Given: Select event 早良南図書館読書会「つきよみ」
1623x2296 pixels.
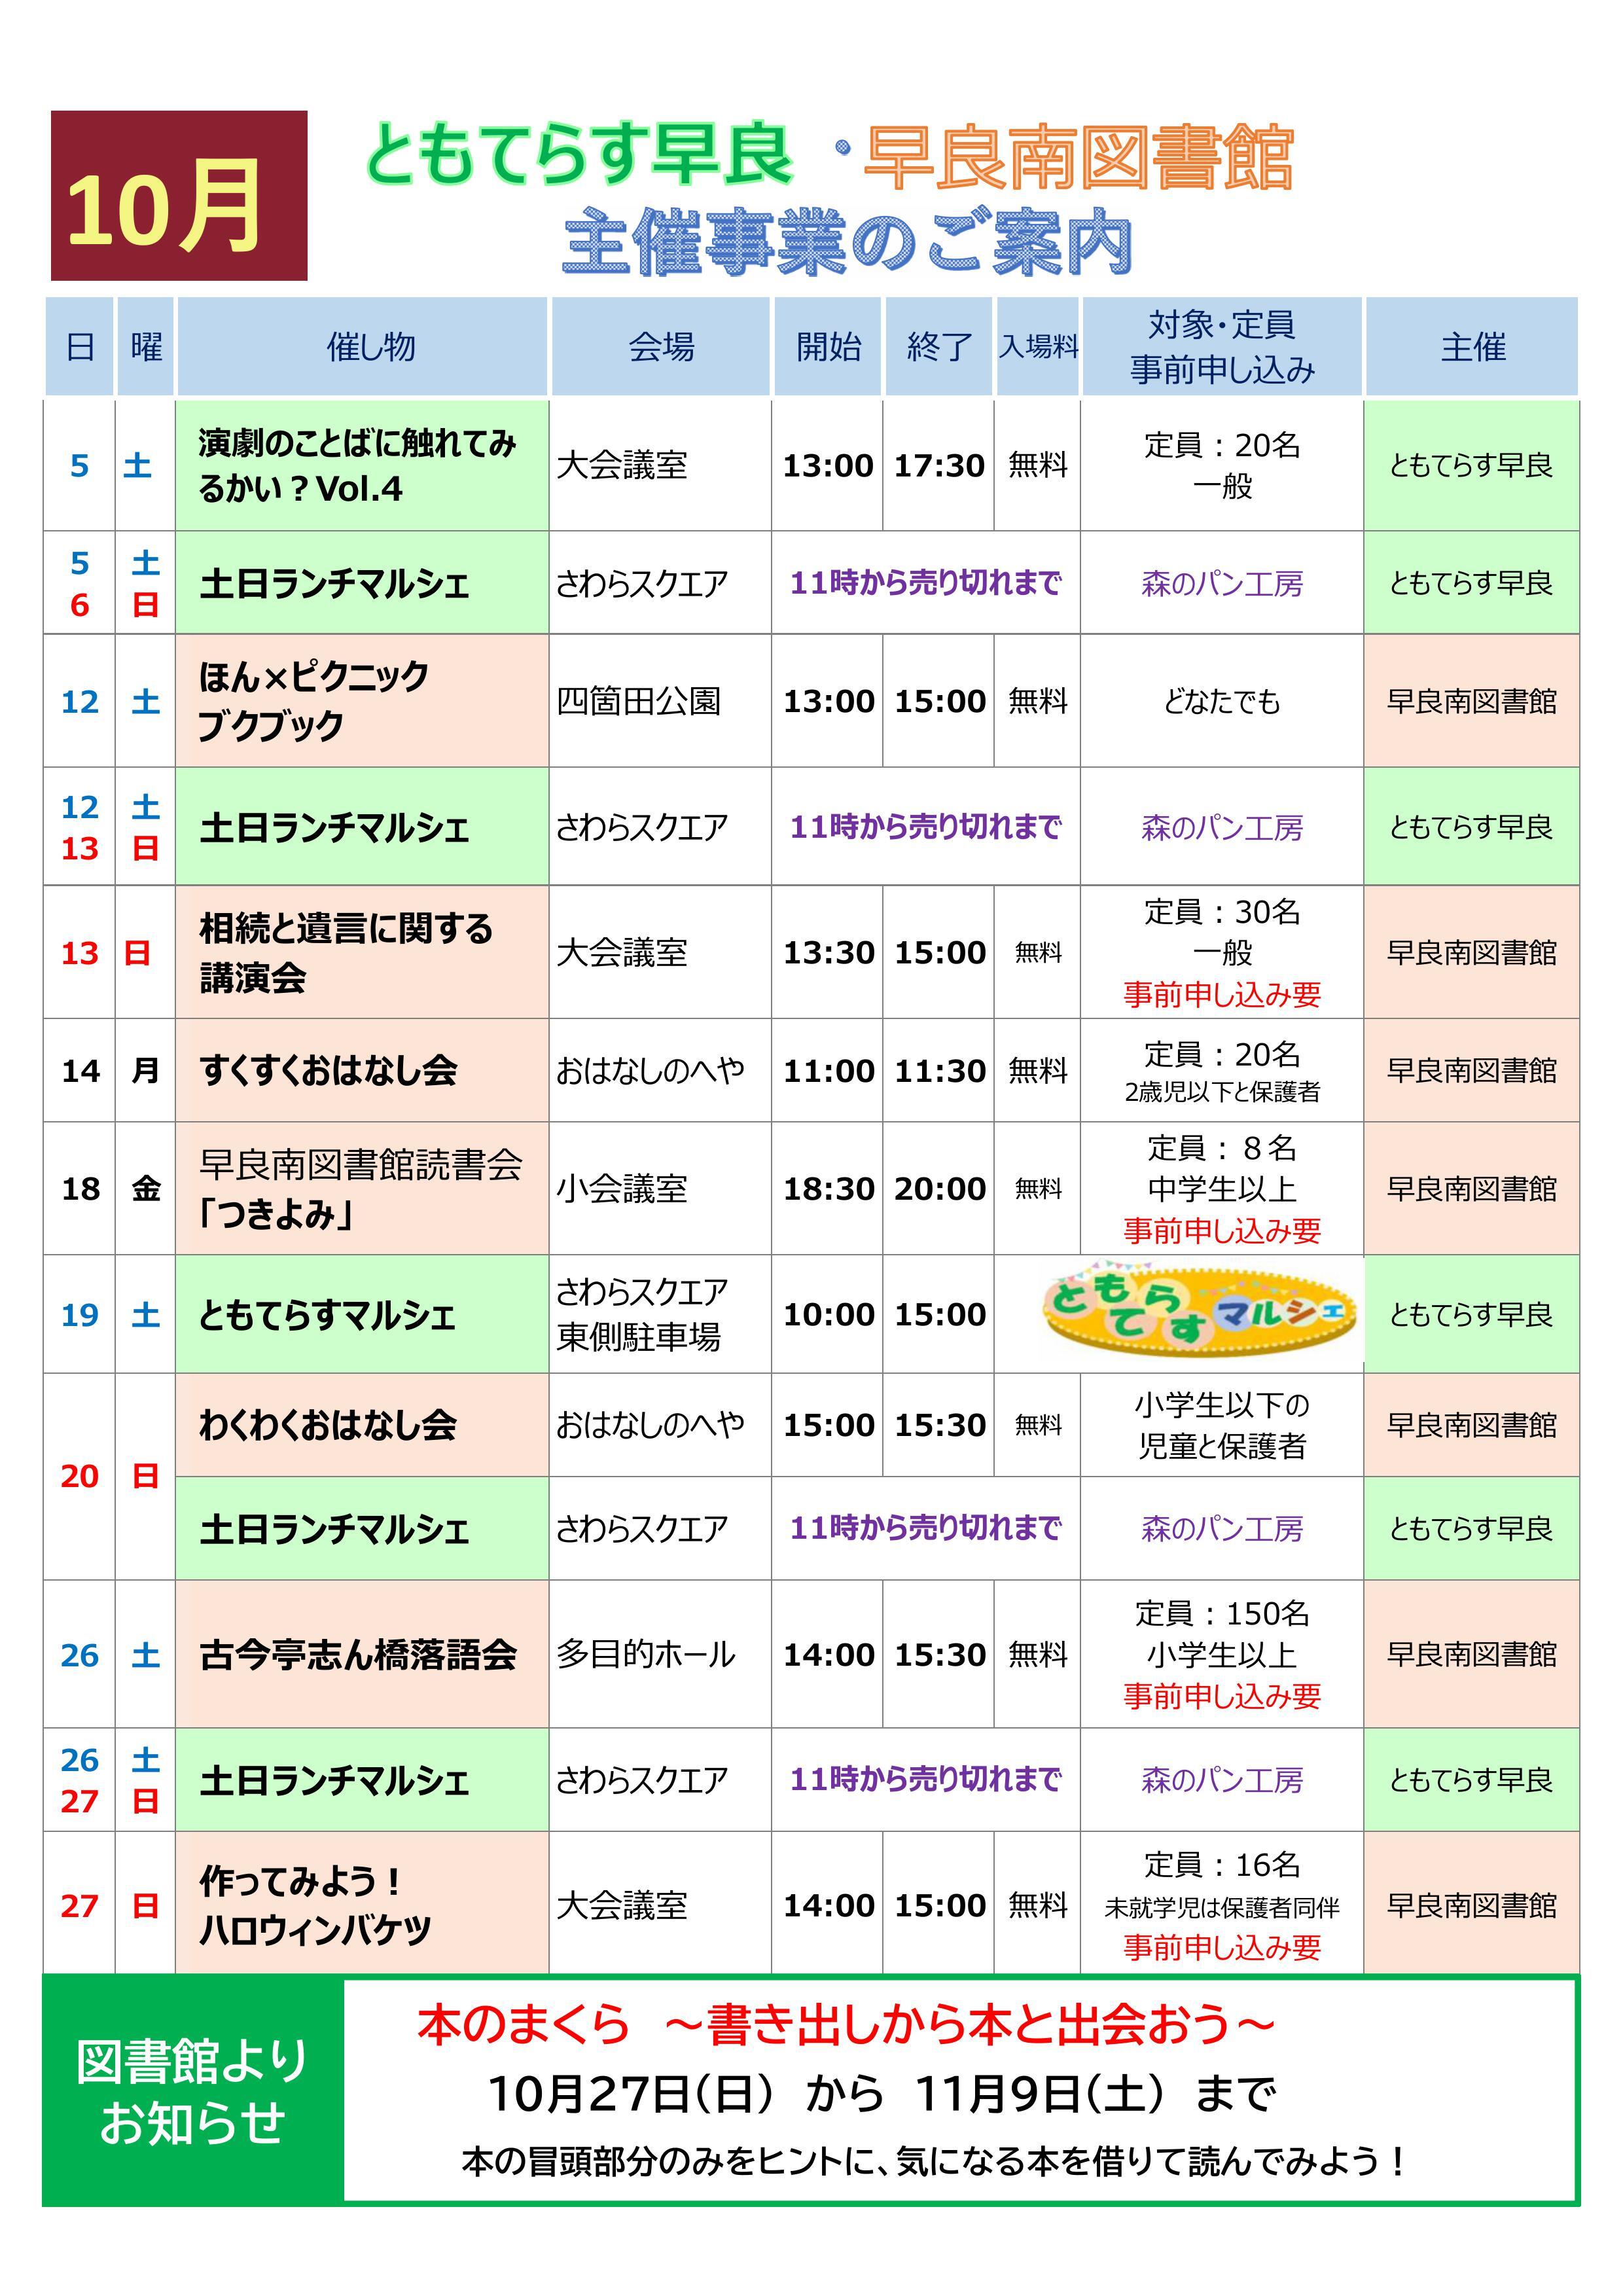Looking at the screenshot, I should (x=360, y=1188).
